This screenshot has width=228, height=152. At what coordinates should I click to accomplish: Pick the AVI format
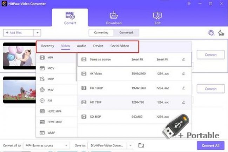pyautogui.click(x=50, y=100)
